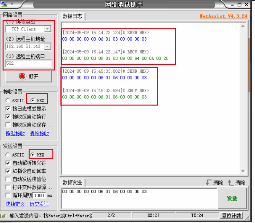Enable 循环周期 checkbox
The image size is (255, 223).
8,195
